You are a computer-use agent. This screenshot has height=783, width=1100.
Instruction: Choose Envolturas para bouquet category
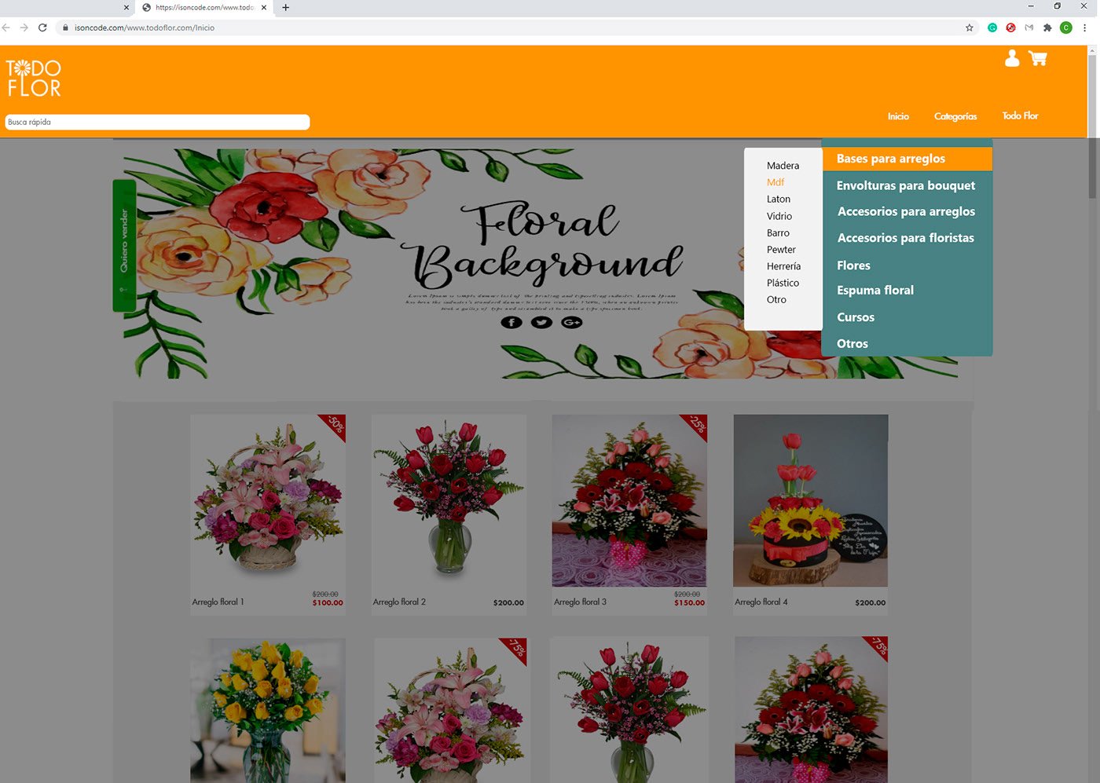pos(906,185)
